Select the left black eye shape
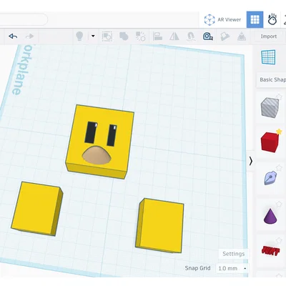Viewport: 286px width, 286px height. point(91,132)
